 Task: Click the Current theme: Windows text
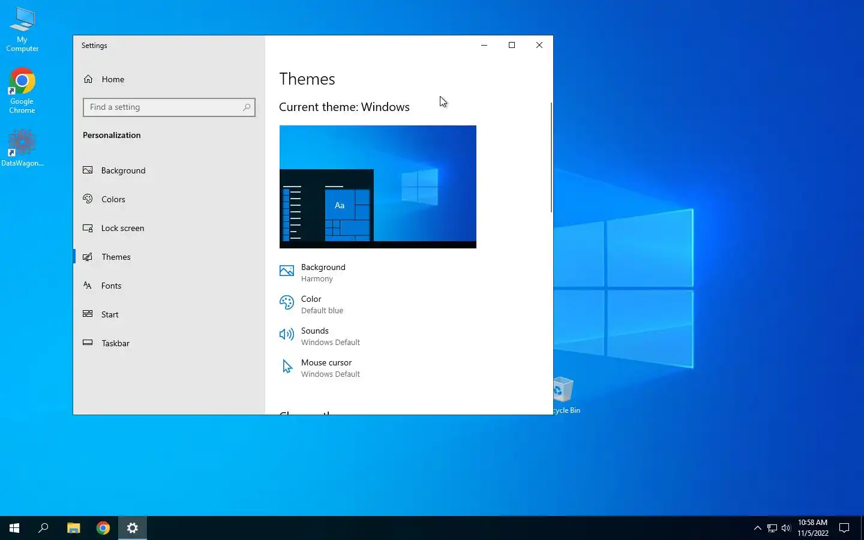click(344, 107)
